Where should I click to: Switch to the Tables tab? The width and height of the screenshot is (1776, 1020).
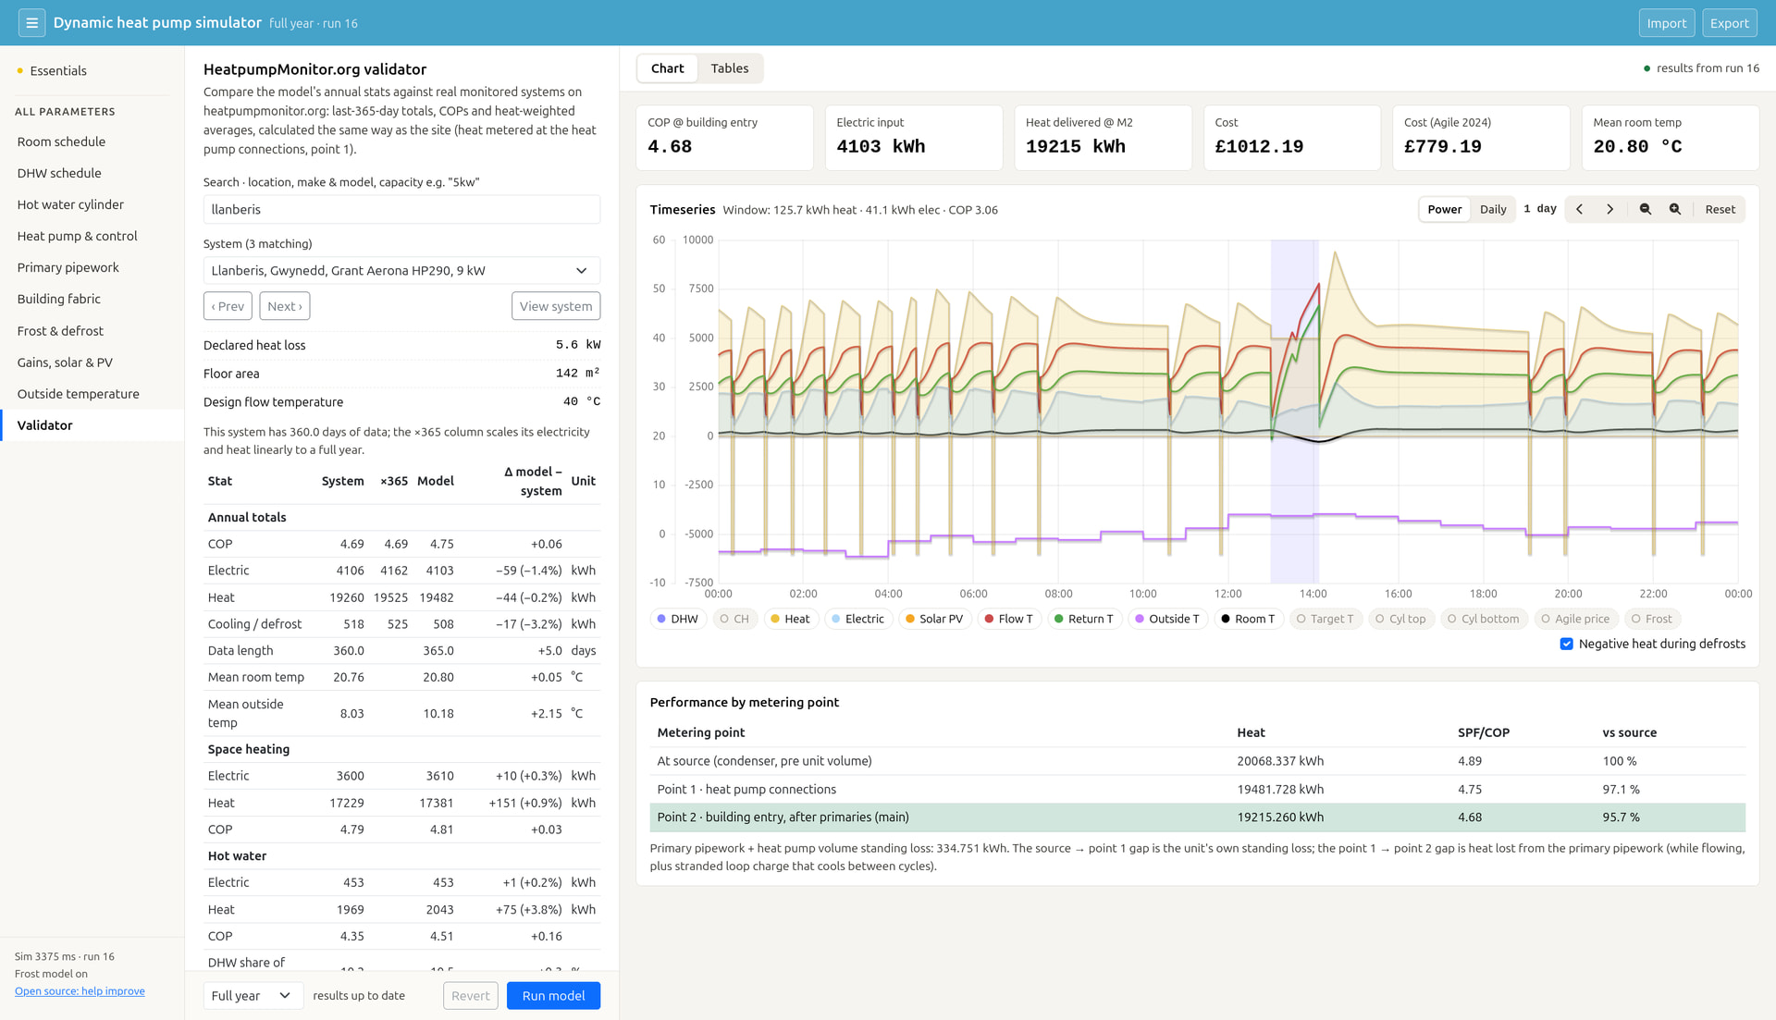(729, 68)
